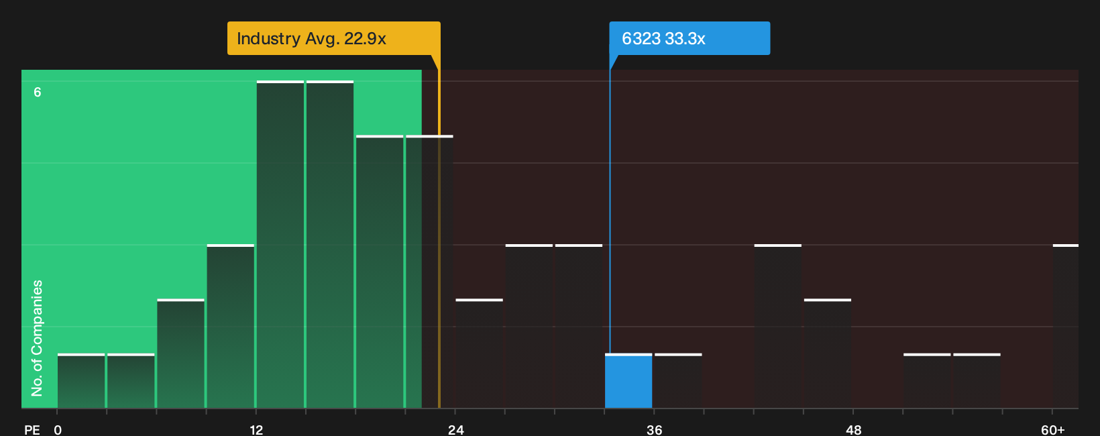1100x436 pixels.
Task: Click the y-axis value 6
Action: coord(38,93)
